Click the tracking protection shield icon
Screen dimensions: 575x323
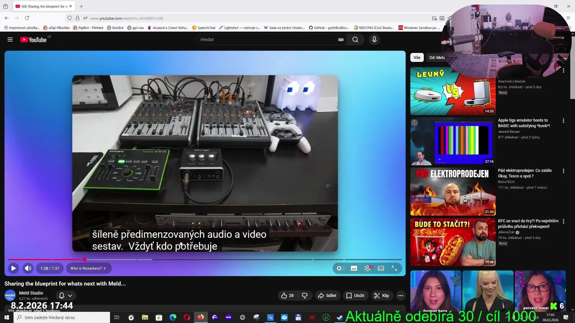tap(69, 18)
